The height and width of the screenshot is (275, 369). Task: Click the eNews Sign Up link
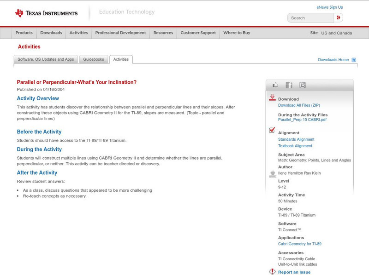329,7
